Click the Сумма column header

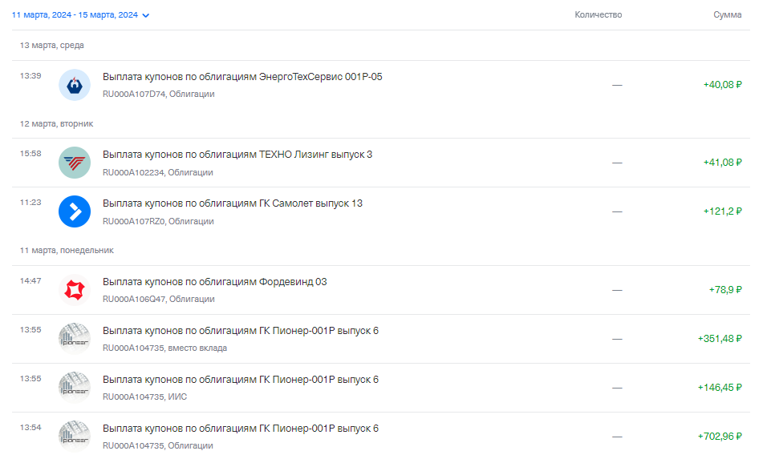727,14
